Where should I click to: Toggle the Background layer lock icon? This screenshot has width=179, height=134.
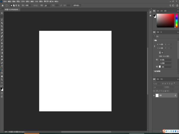point(175,96)
